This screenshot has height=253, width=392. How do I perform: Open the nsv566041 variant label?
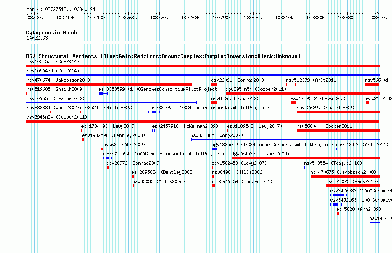pyautogui.click(x=377, y=80)
